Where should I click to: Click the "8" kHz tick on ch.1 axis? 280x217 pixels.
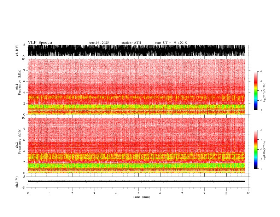coord(24,70)
